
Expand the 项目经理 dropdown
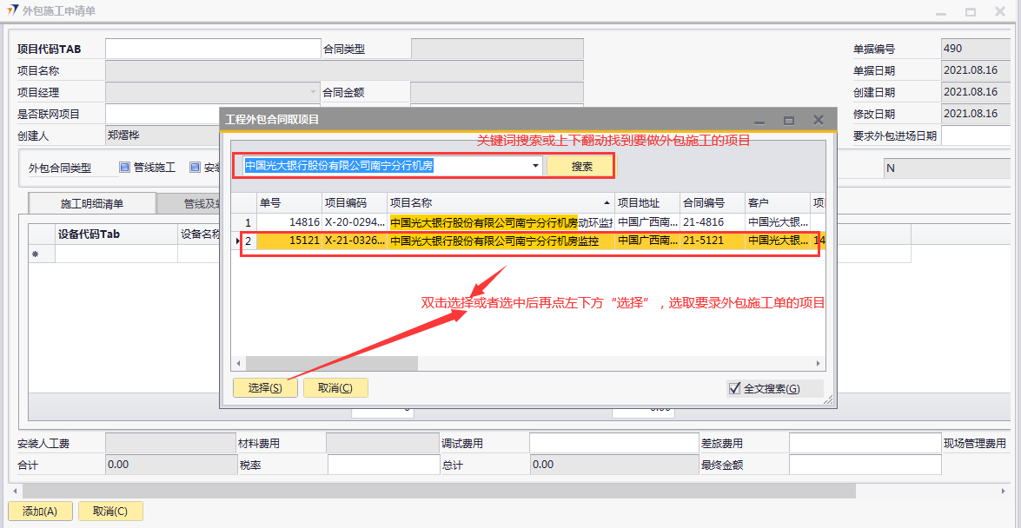314,92
